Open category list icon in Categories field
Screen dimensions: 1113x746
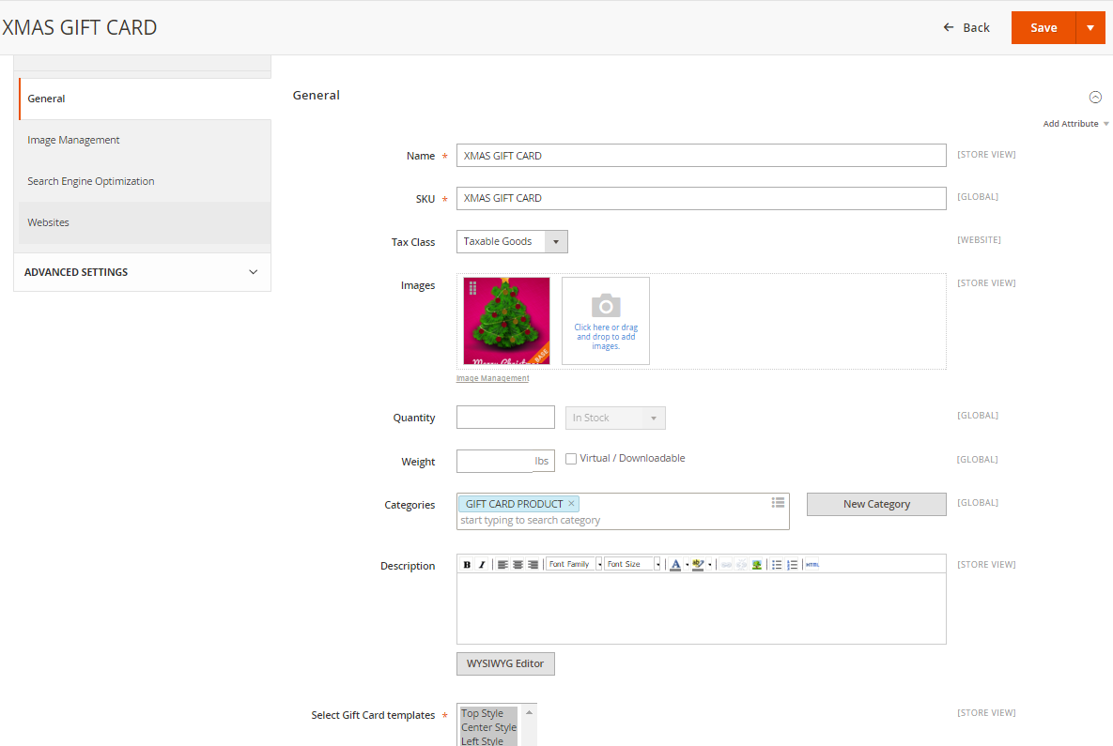point(778,503)
